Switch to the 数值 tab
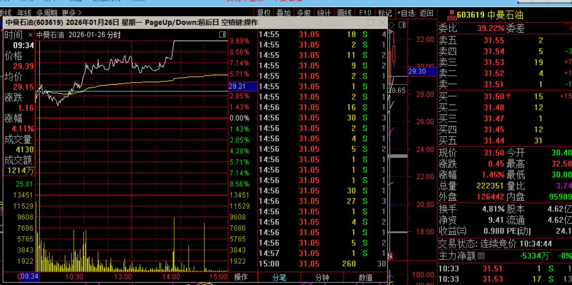This screenshot has width=572, height=285. [365, 277]
